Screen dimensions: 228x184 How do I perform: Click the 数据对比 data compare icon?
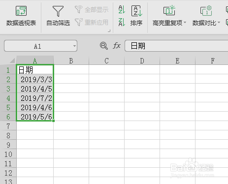[206, 10]
